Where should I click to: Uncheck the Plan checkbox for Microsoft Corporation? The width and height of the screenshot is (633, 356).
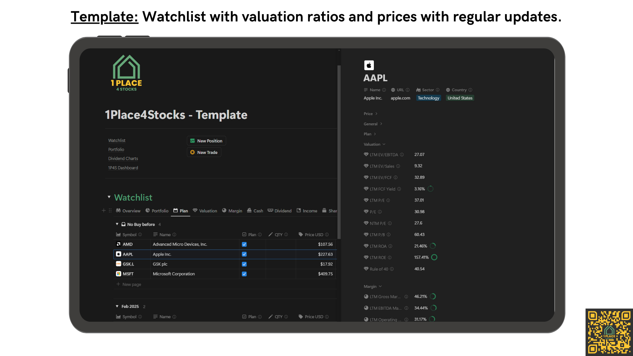244,274
